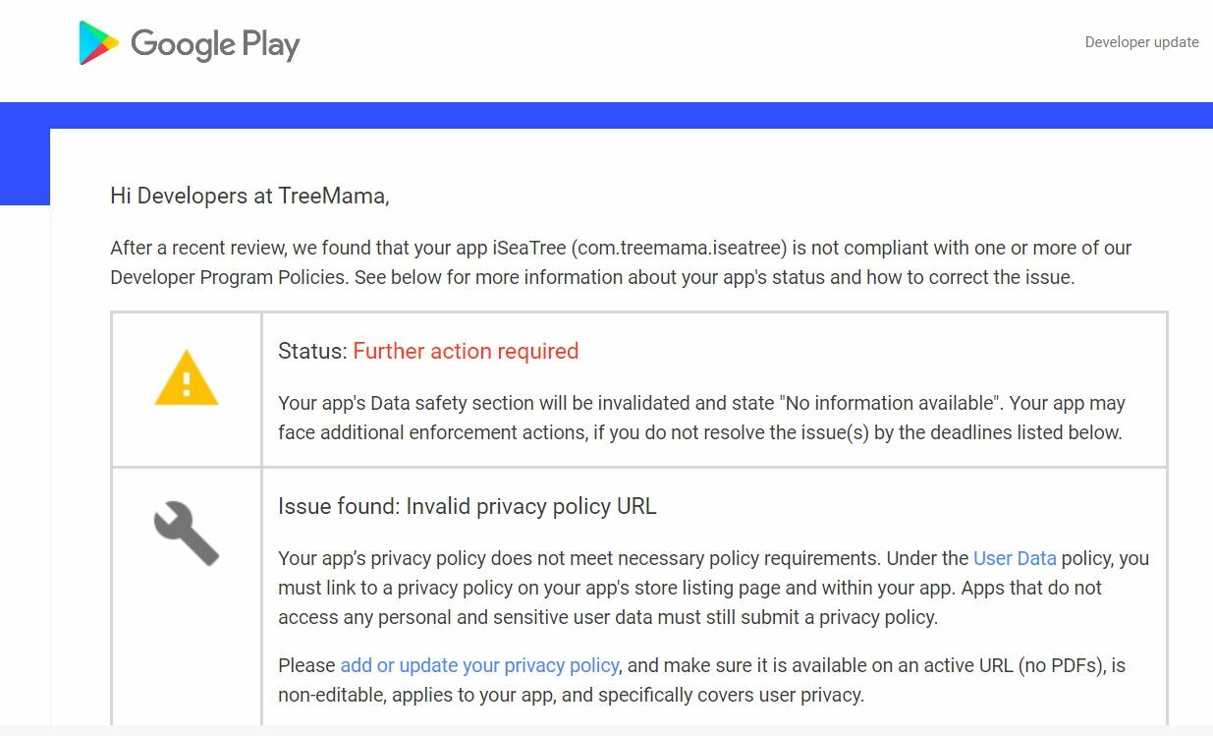Click the blue header banner strip
1213x736 pixels.
[629, 115]
